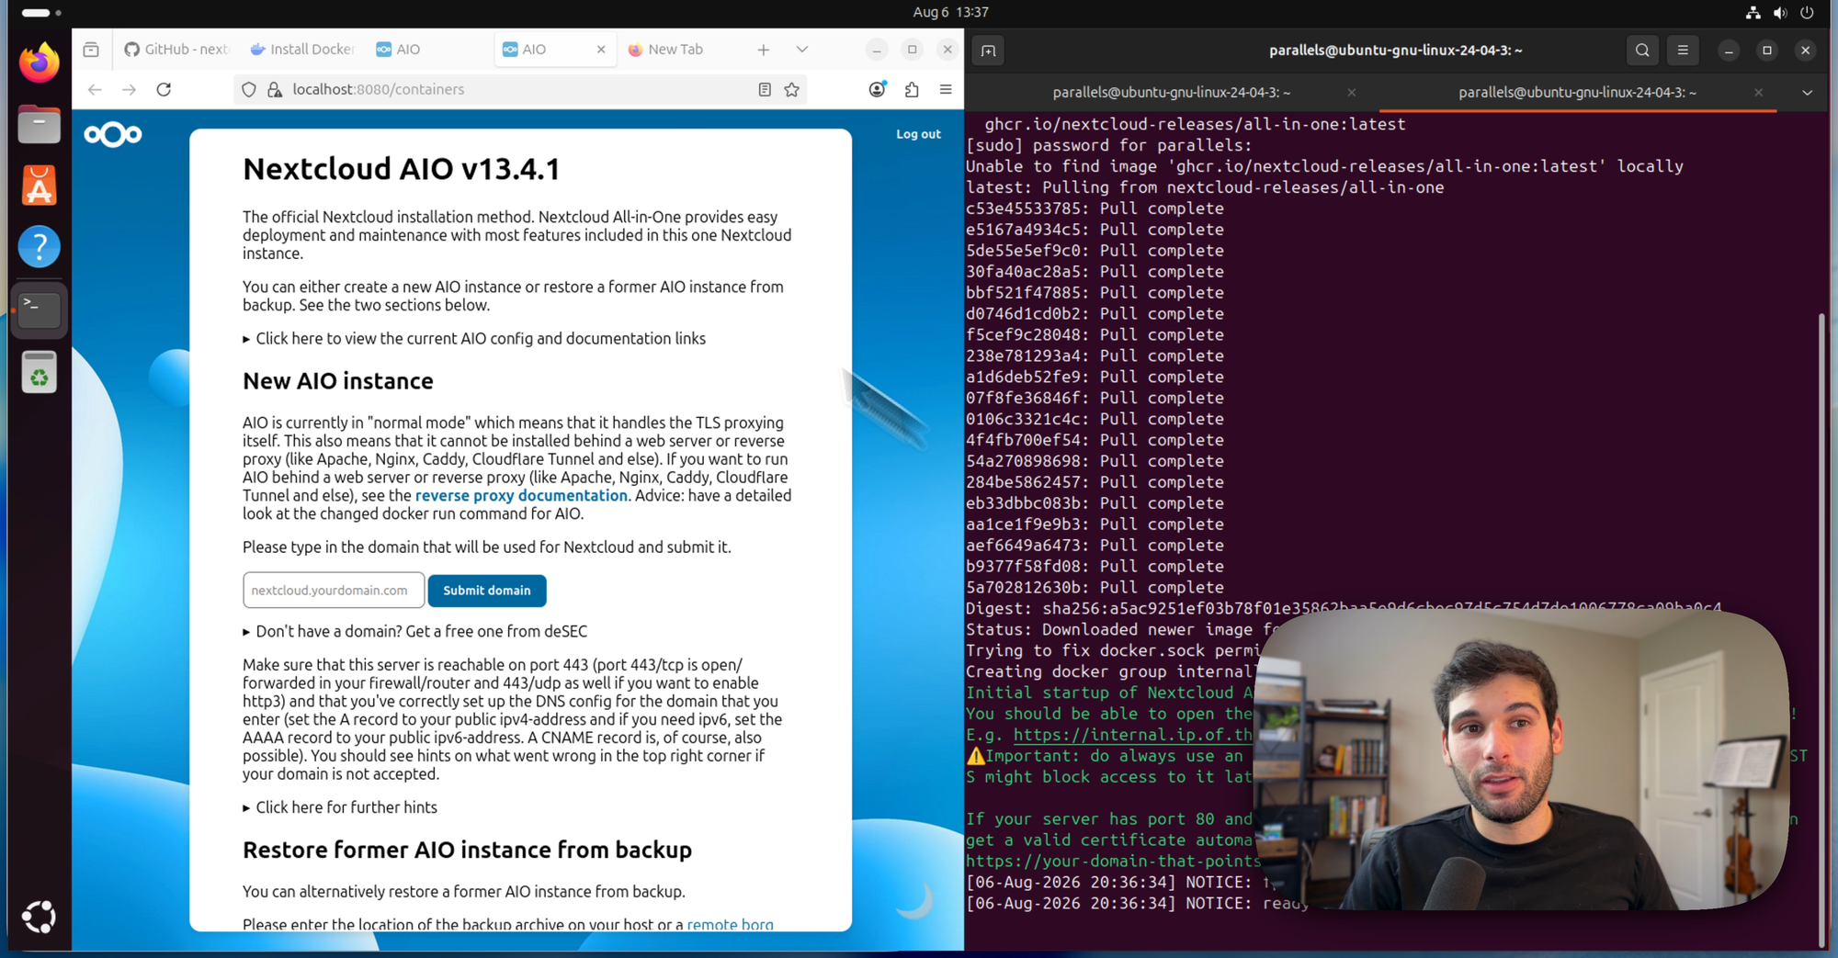Click the Firefox address bar URL

pos(378,89)
